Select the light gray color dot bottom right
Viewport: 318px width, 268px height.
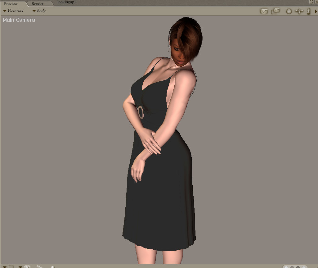[292, 267]
